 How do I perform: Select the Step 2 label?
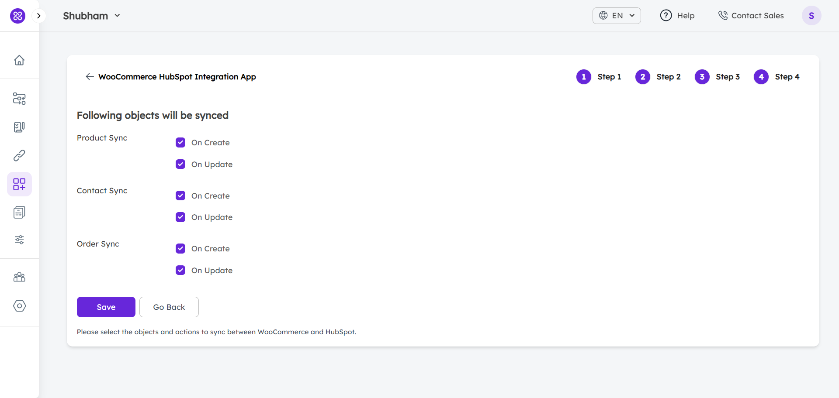[669, 77]
